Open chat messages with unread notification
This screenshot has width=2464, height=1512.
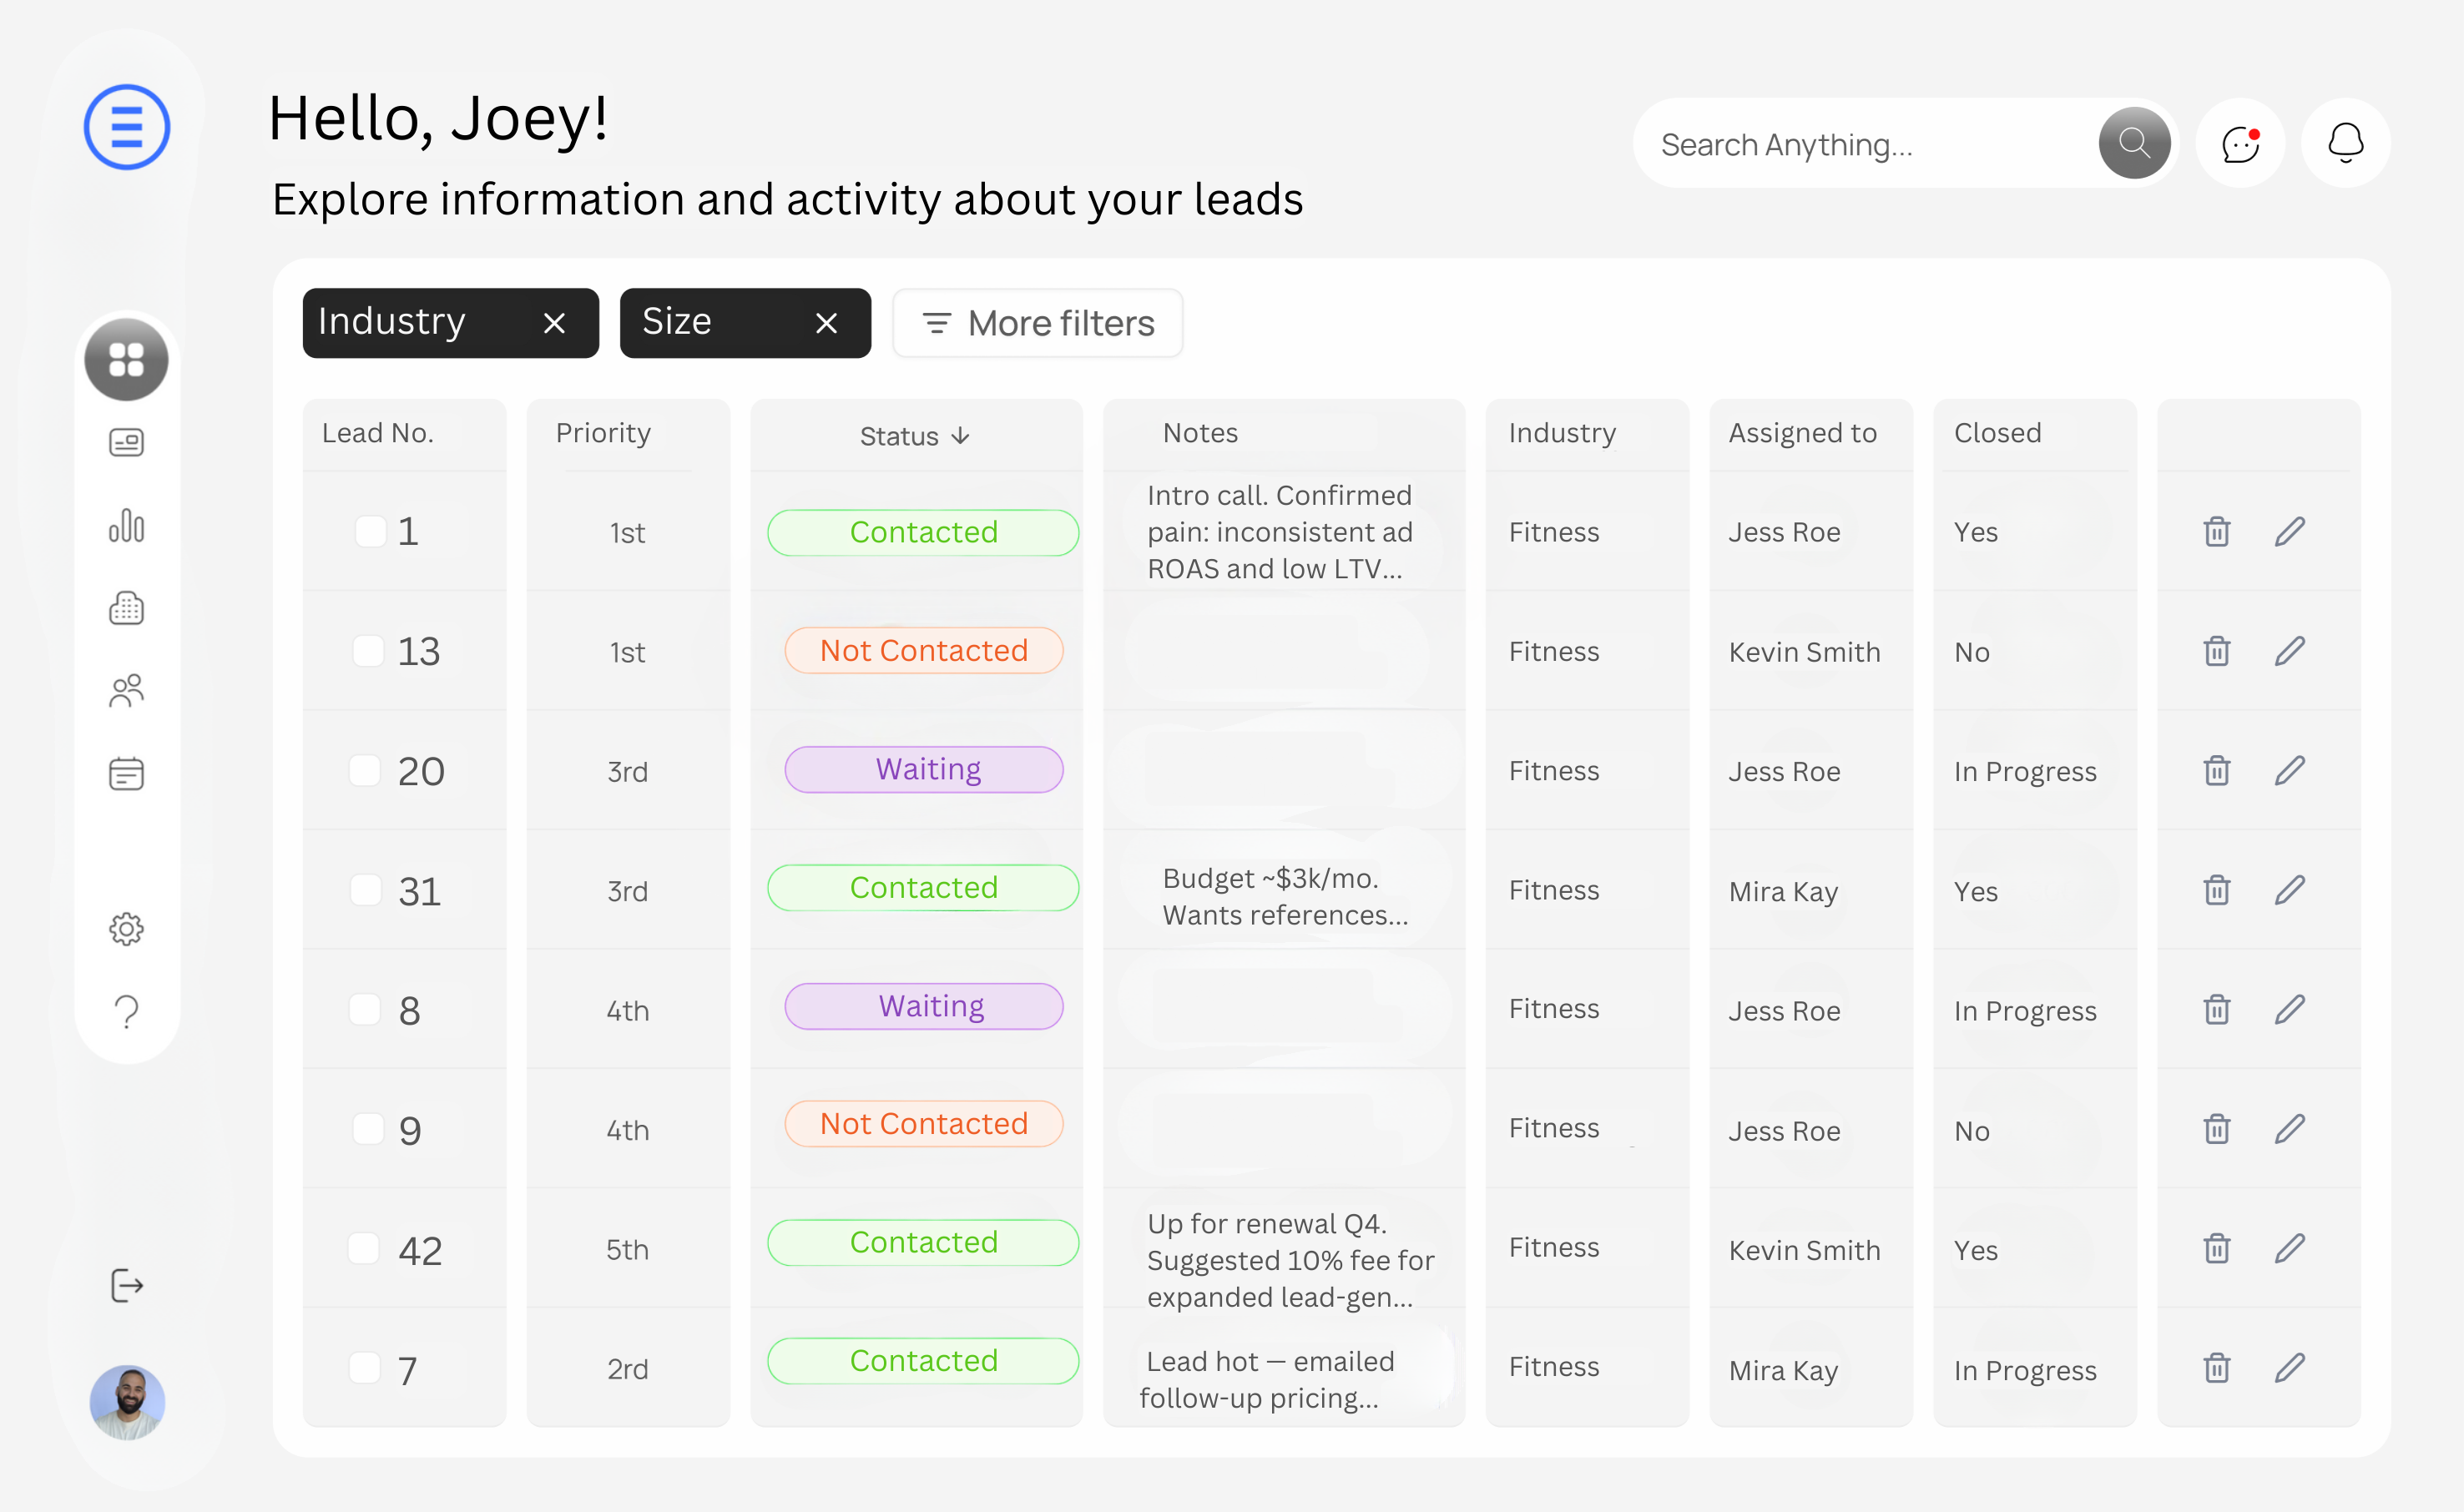tap(2240, 143)
